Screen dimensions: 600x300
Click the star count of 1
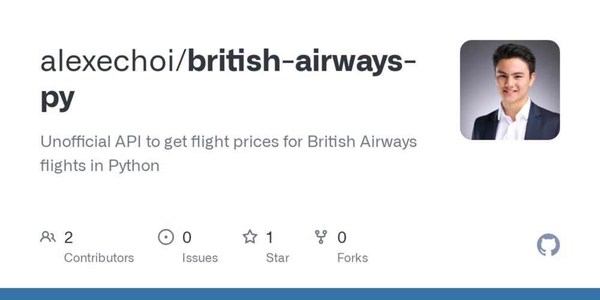click(269, 238)
